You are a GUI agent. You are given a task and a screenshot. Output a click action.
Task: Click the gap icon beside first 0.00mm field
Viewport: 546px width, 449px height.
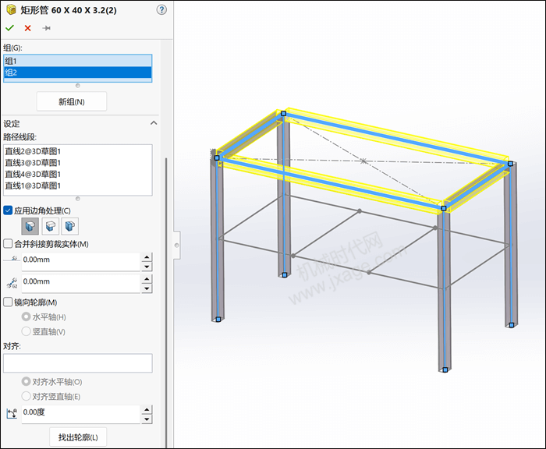click(x=12, y=259)
